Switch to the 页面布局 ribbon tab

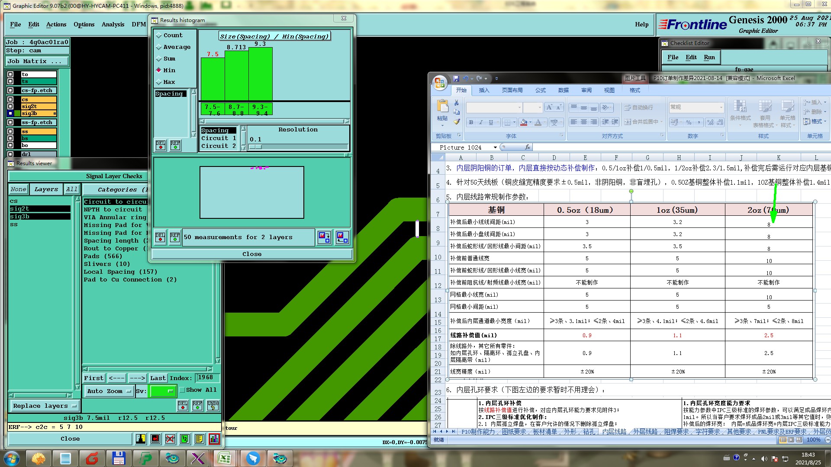pyautogui.click(x=512, y=90)
